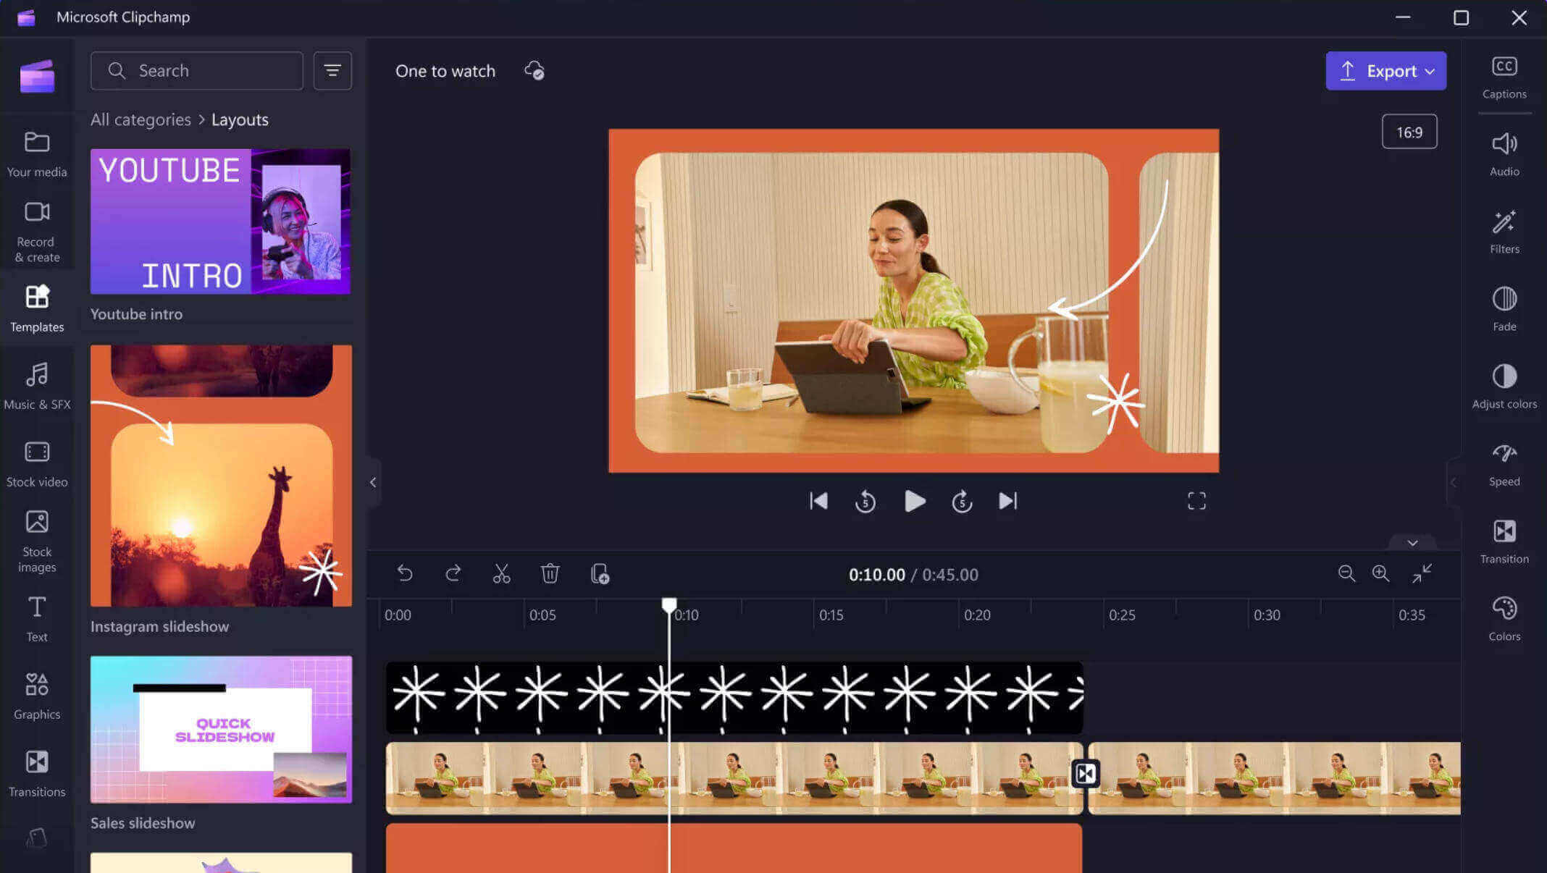Play the video preview
The image size is (1547, 873).
(914, 500)
